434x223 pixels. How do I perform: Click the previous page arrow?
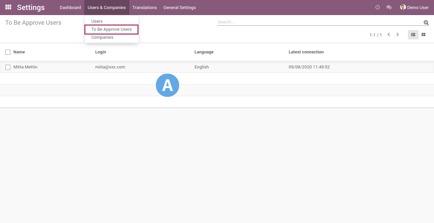pyautogui.click(x=389, y=34)
